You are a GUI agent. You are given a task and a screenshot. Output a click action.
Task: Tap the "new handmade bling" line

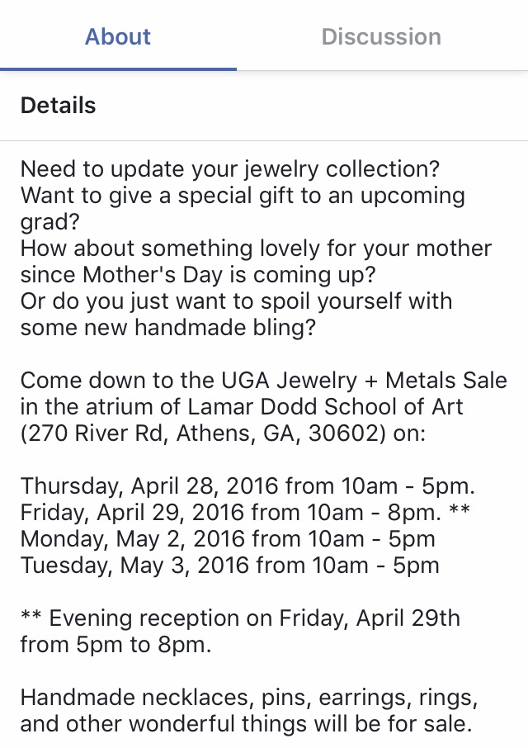[x=168, y=327]
